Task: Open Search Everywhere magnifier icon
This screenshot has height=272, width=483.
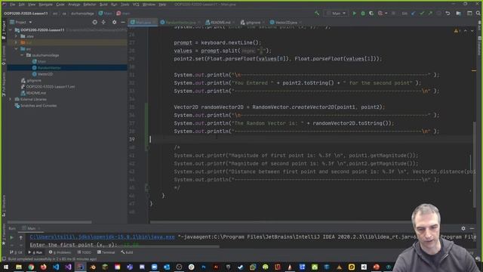Action: click(478, 14)
